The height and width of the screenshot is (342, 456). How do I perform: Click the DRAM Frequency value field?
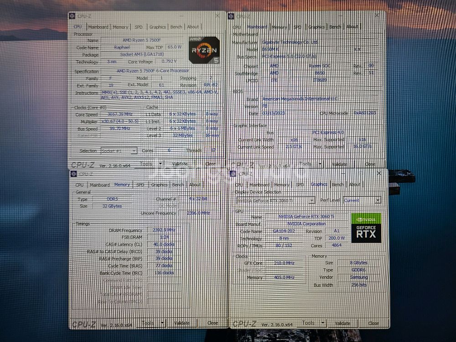164,230
